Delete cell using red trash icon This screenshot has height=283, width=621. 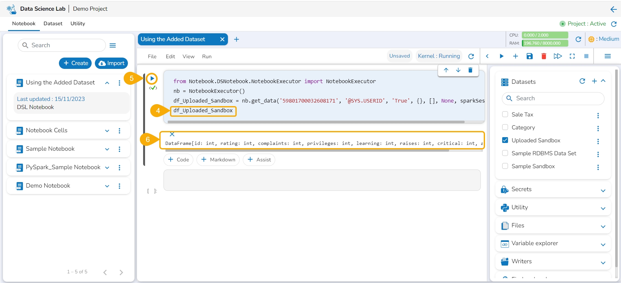click(544, 56)
